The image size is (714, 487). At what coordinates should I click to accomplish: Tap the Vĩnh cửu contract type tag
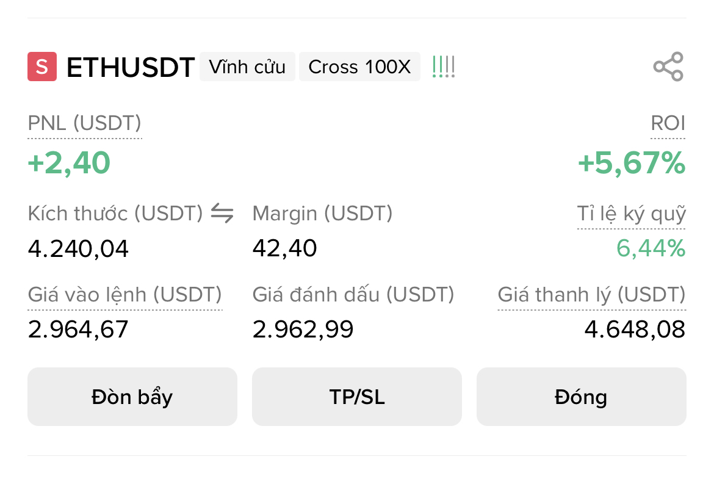coord(247,67)
